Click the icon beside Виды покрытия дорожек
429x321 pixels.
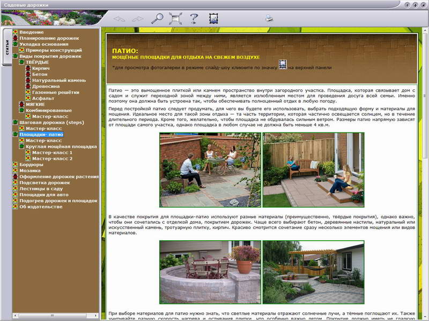click(x=16, y=56)
